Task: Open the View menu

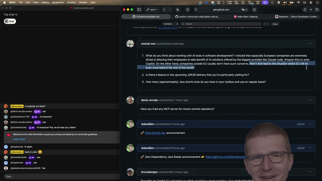Action: click(x=36, y=2)
